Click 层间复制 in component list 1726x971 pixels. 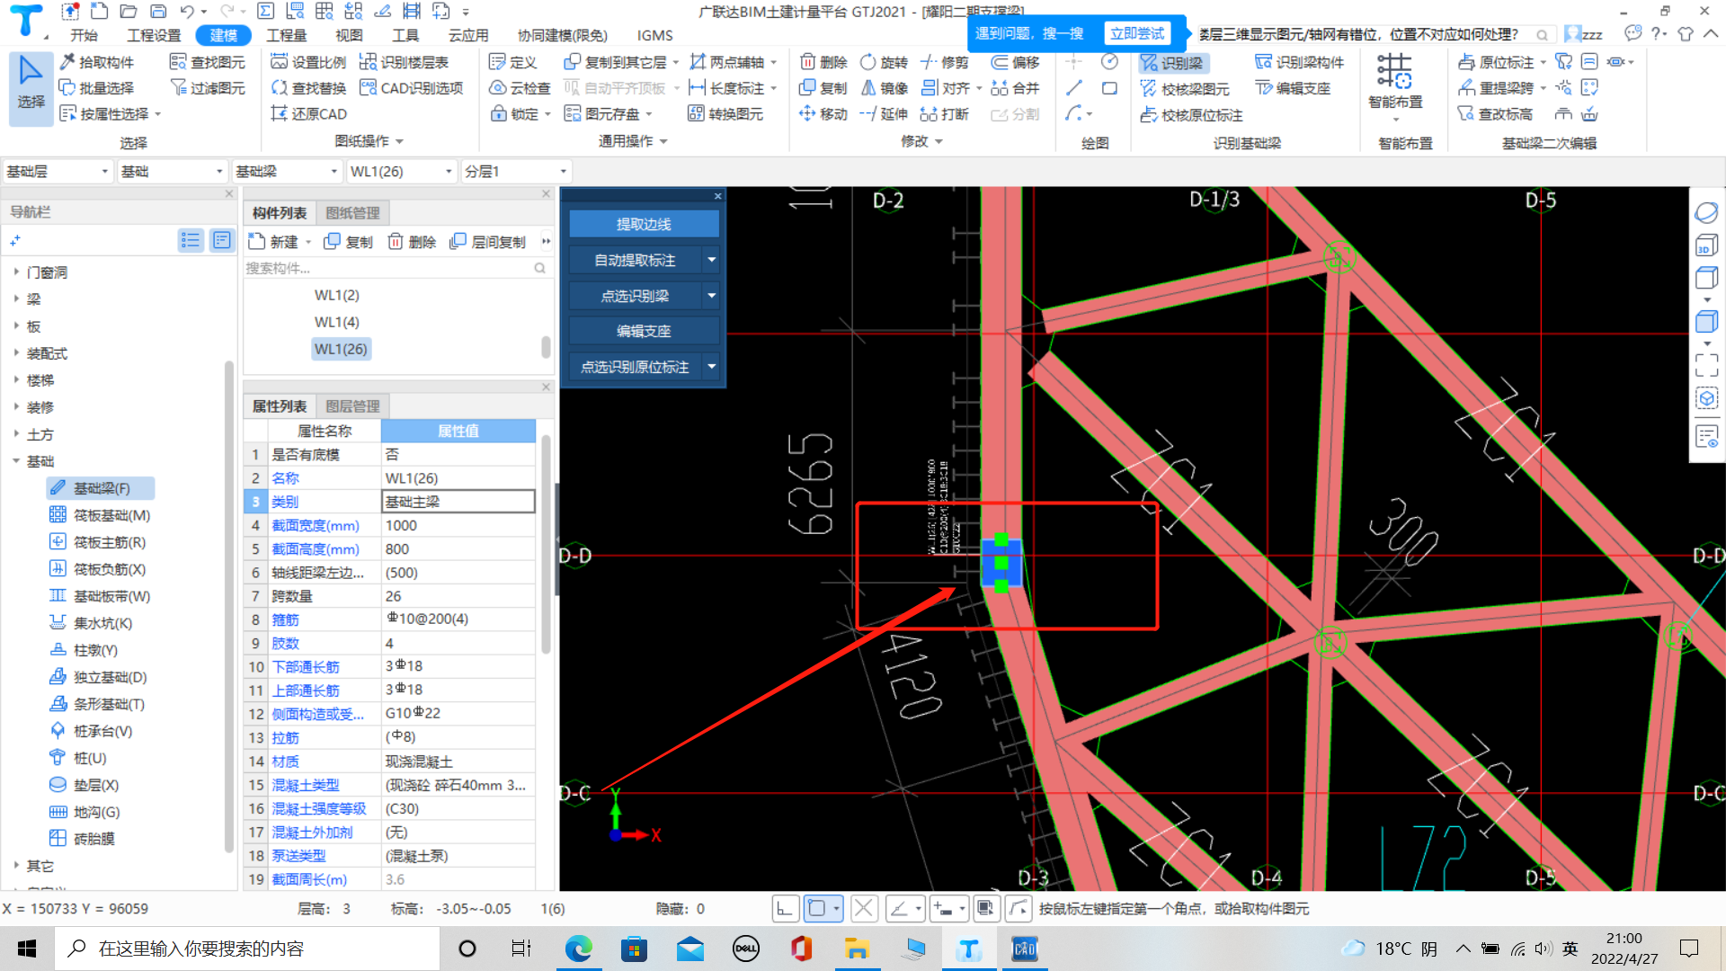[x=489, y=242]
